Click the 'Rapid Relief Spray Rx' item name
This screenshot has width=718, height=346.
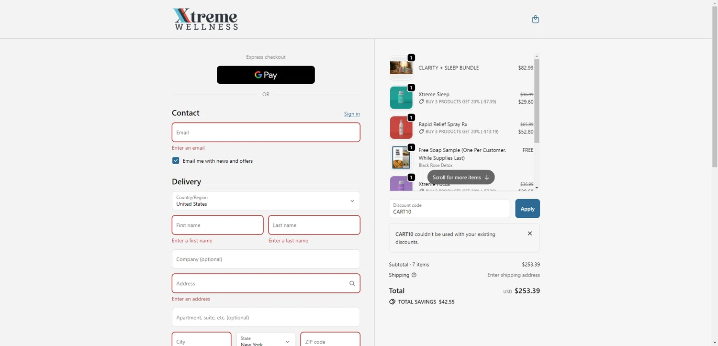[443, 124]
